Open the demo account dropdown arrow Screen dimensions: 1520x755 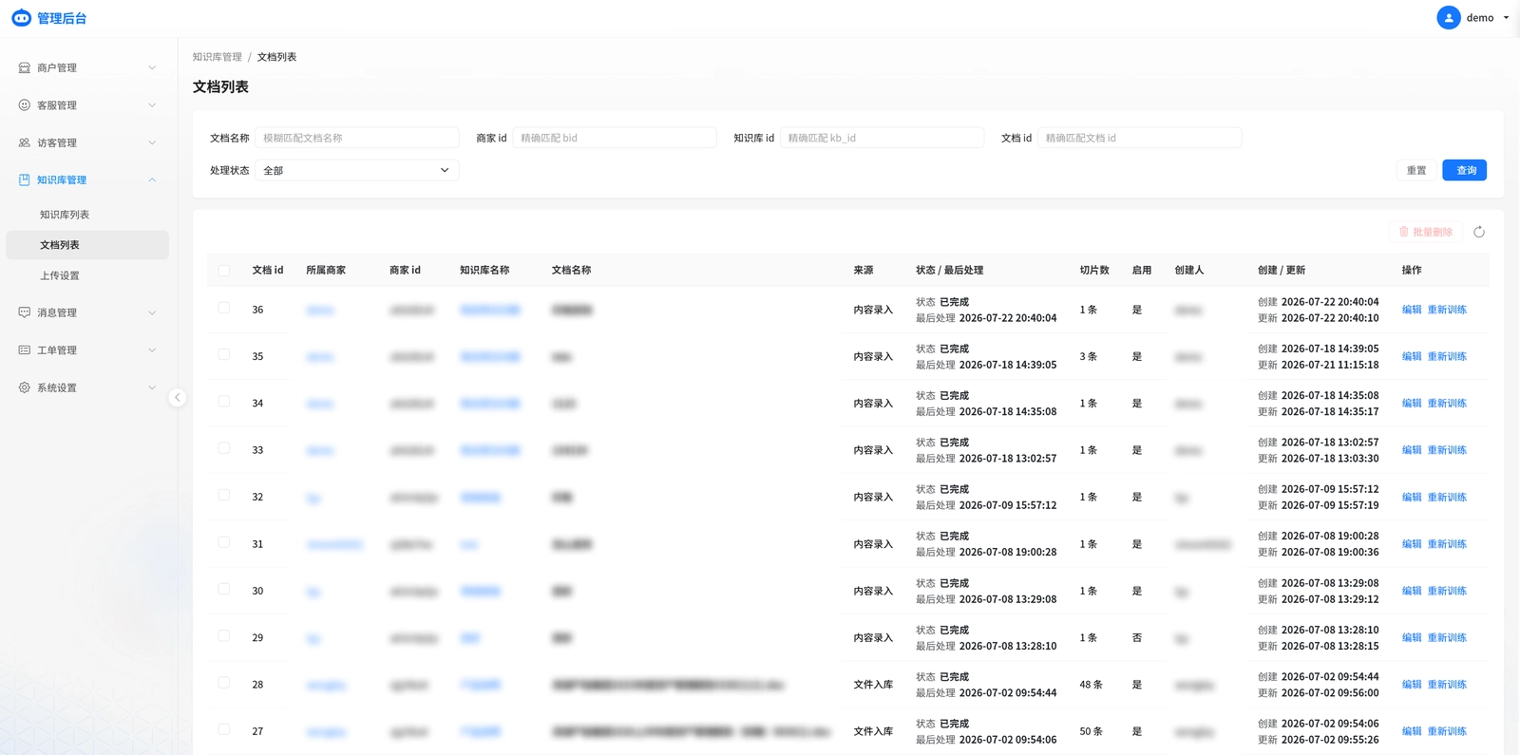point(1506,18)
